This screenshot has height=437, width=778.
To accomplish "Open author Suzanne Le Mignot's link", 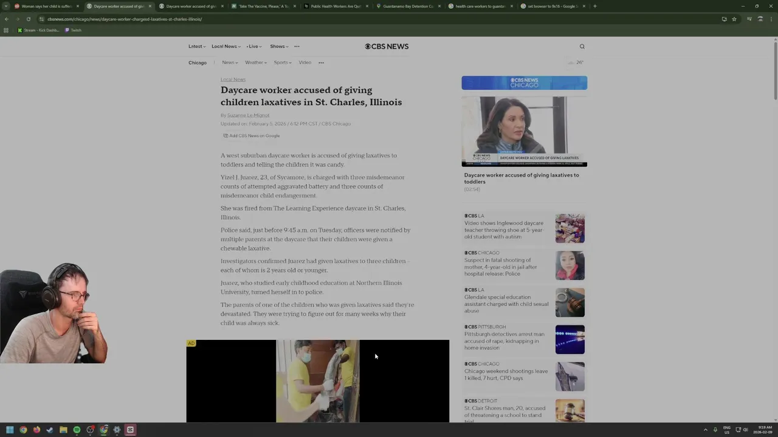I will coord(249,115).
